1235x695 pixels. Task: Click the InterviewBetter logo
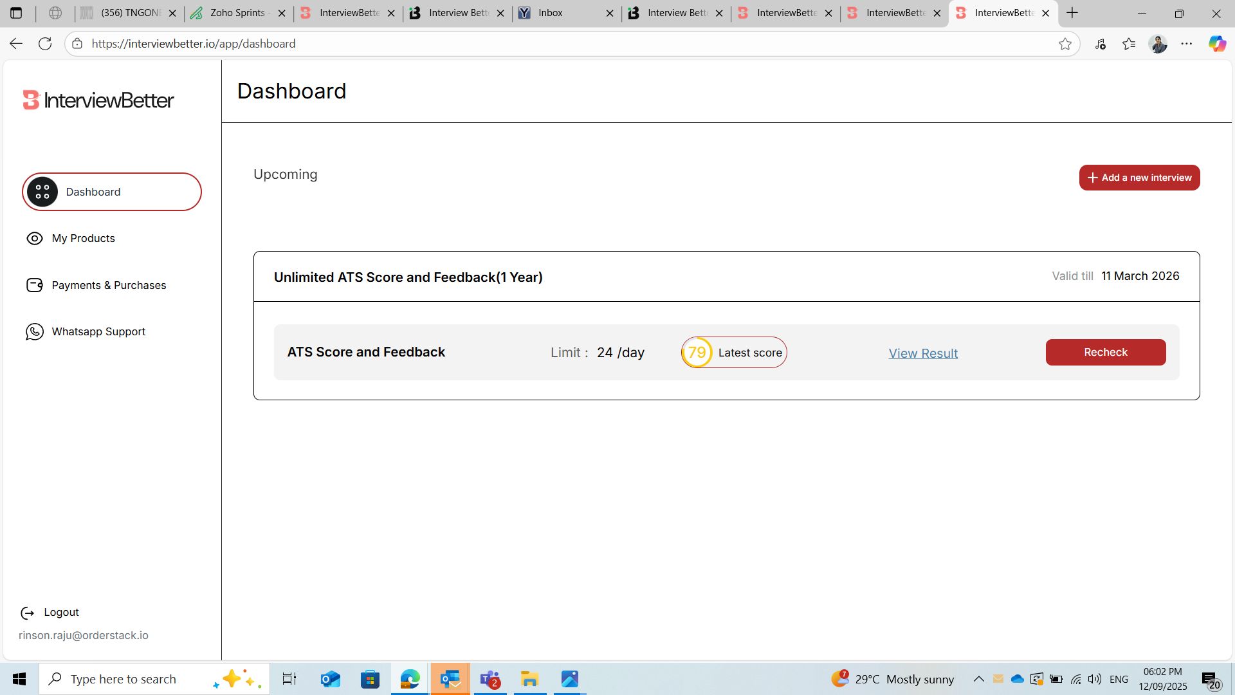pyautogui.click(x=98, y=100)
